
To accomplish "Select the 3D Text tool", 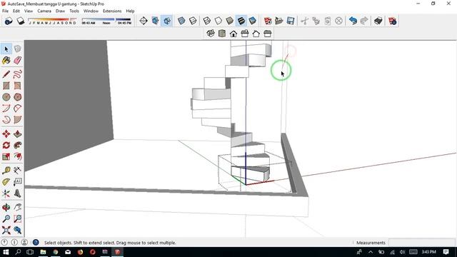I will [17, 193].
